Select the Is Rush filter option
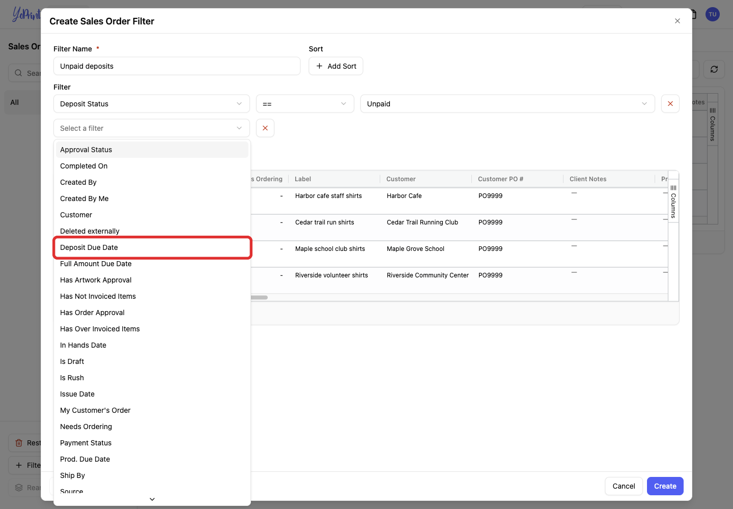The image size is (733, 509). (152, 378)
